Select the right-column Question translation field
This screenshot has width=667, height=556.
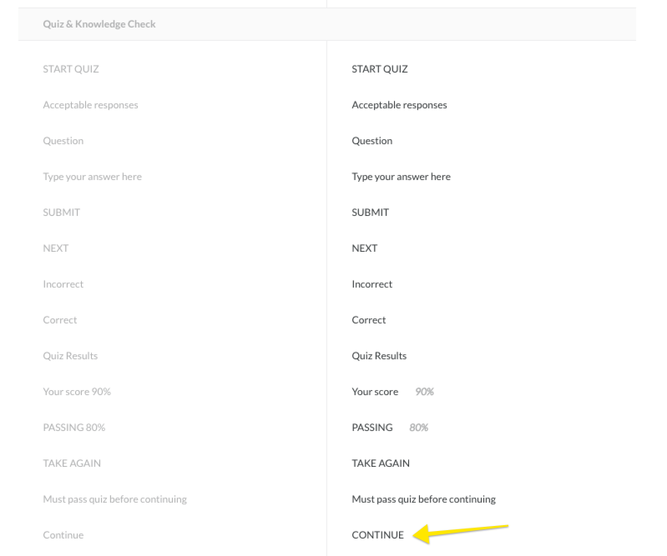[x=372, y=141]
